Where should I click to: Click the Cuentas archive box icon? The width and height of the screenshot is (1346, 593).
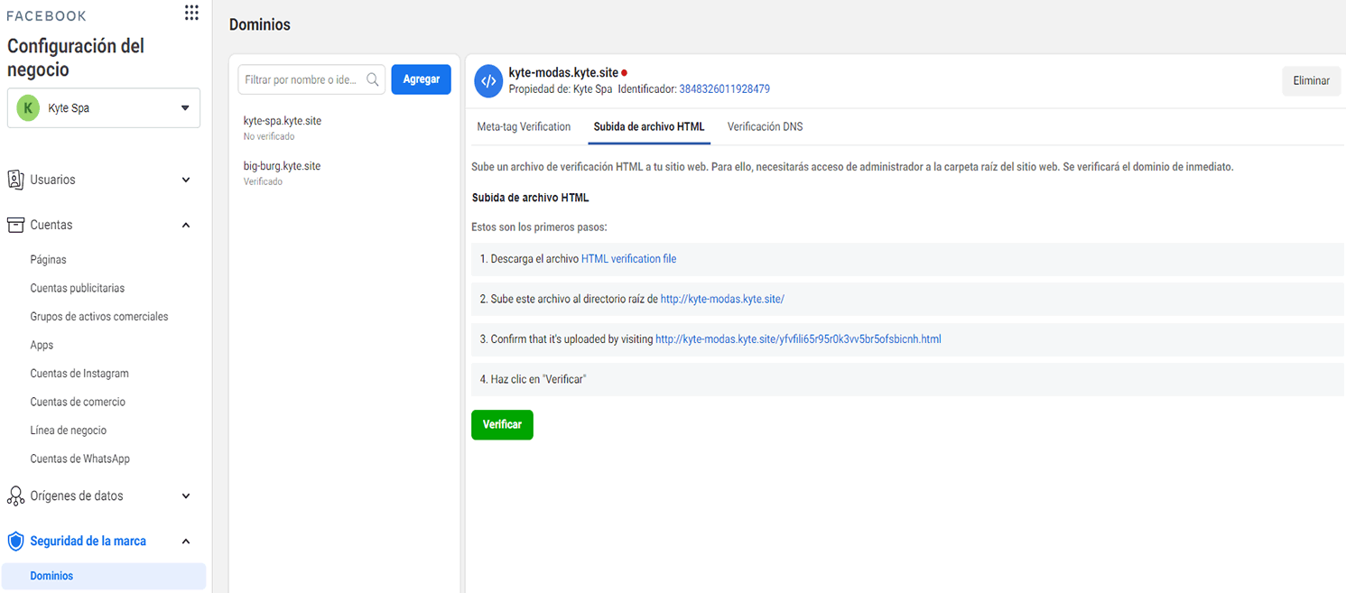click(x=15, y=225)
